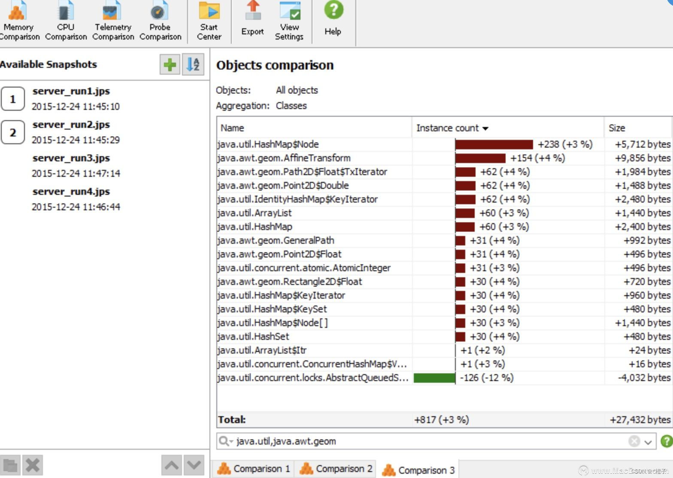This screenshot has height=478, width=673.
Task: Sort by the Name column header
Action: click(x=314, y=128)
